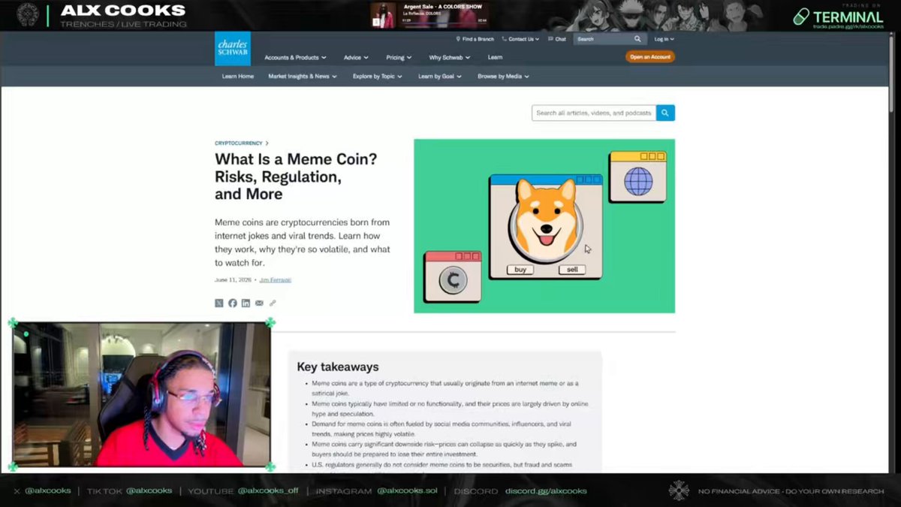Click the Charles Schwab logo
Viewport: 901px width, 507px height.
[233, 49]
